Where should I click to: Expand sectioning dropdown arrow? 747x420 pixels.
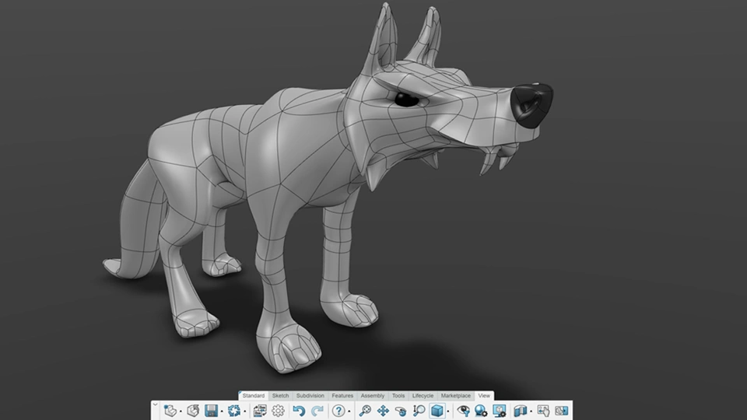coord(531,411)
